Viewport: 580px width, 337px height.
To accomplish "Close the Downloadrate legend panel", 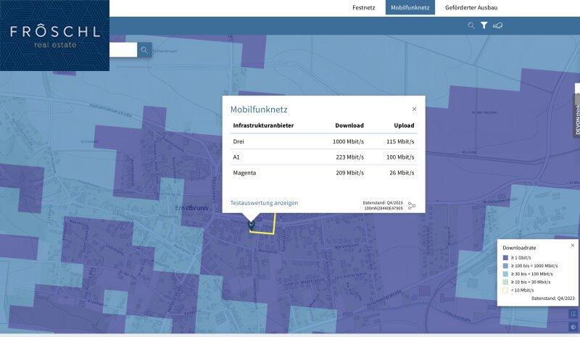I will (x=572, y=246).
